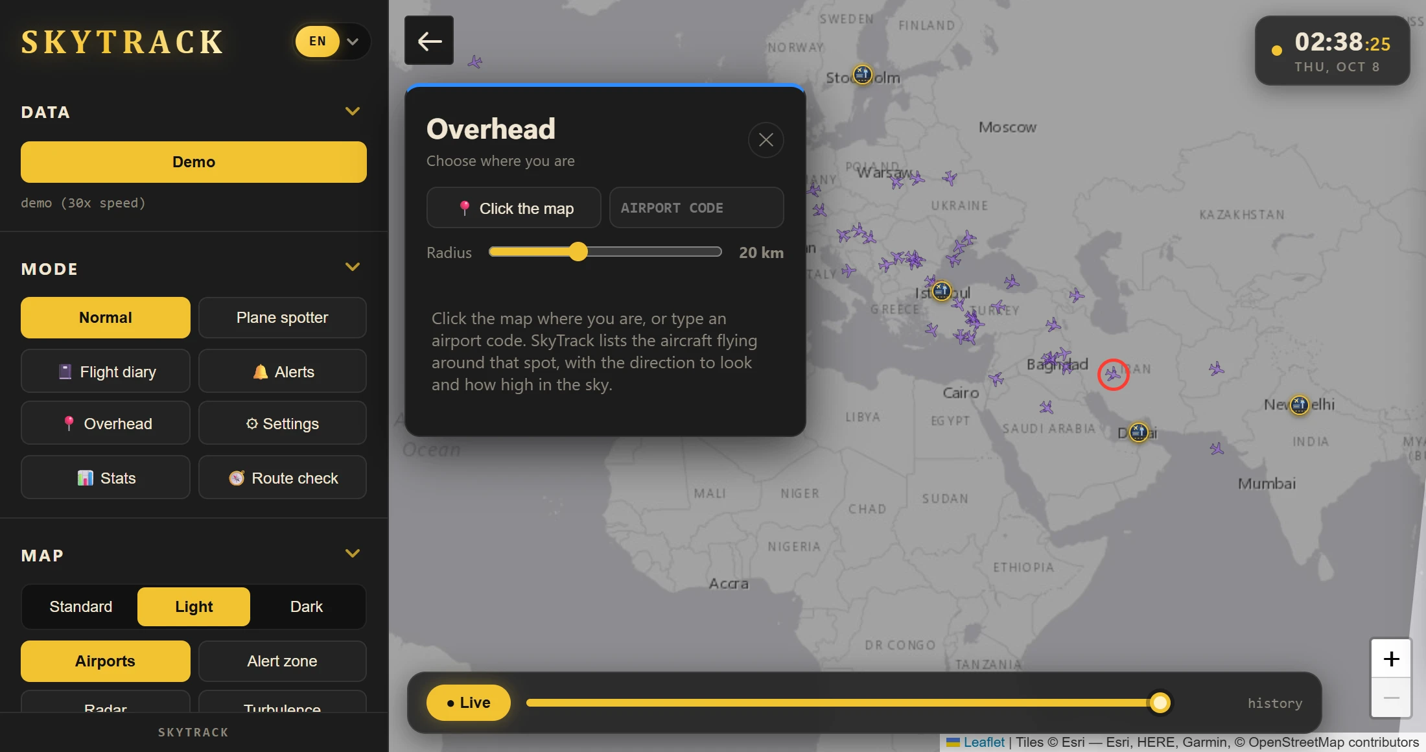
Task: Select the red-circled aircraft over Iran
Action: pos(1113,374)
